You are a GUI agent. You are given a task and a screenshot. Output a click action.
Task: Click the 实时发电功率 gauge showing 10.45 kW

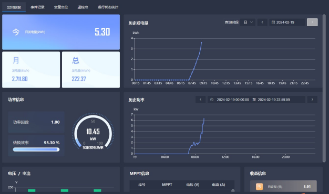93,132
